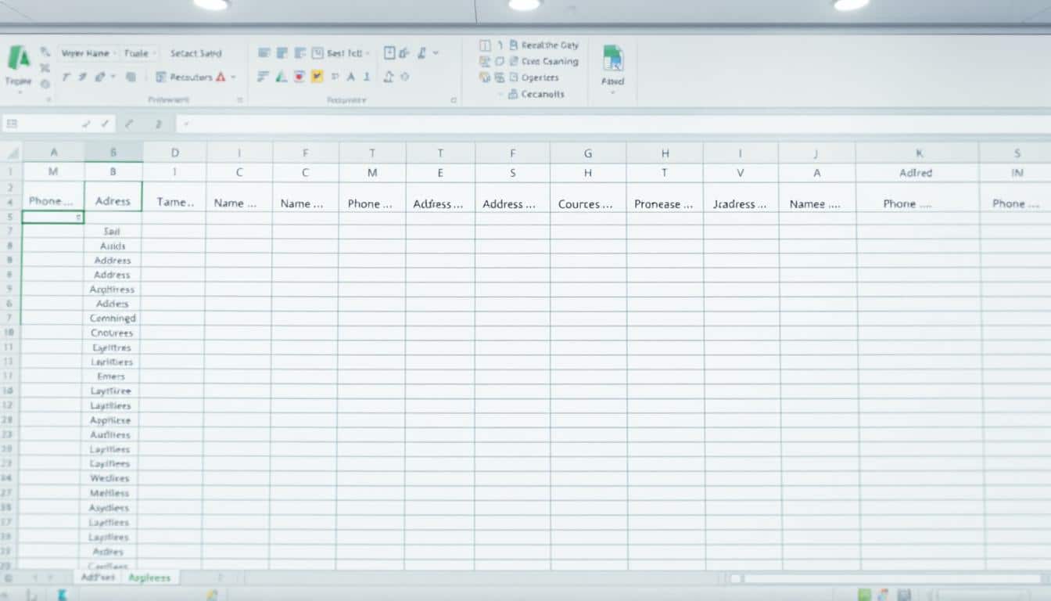The image size is (1051, 601).
Task: Click the Cent Csaning command
Action: coord(550,61)
